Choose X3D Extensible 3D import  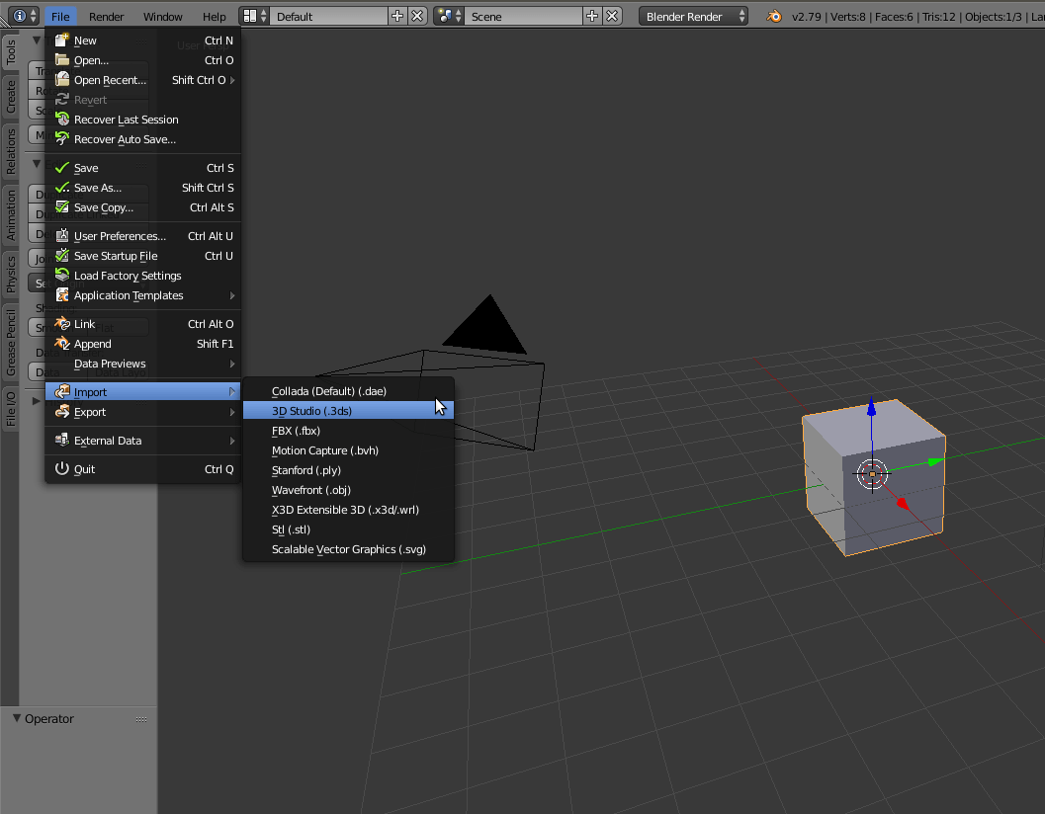click(349, 510)
